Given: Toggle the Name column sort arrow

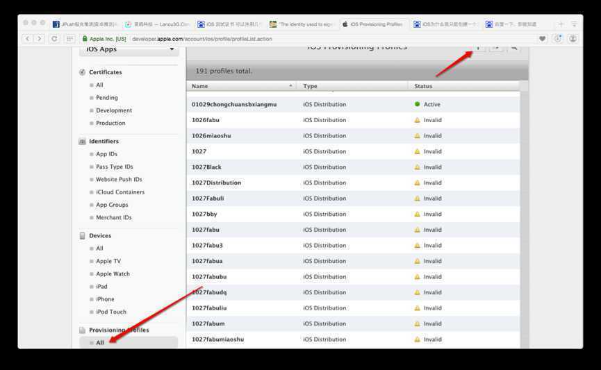Looking at the screenshot, I should [x=290, y=86].
